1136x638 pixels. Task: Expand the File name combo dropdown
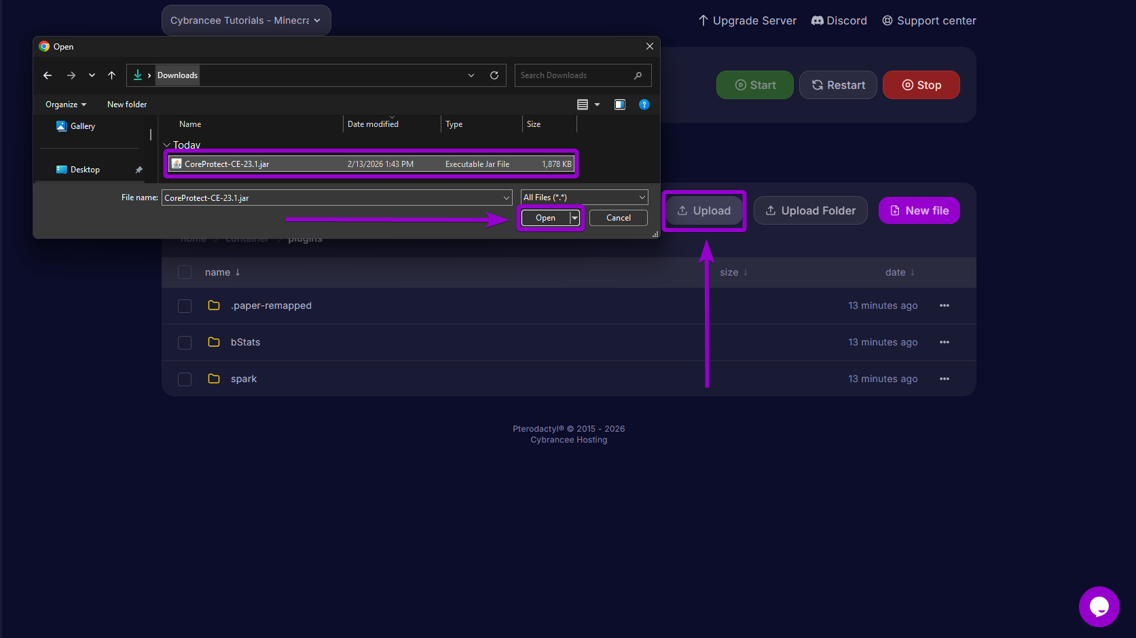[507, 198]
